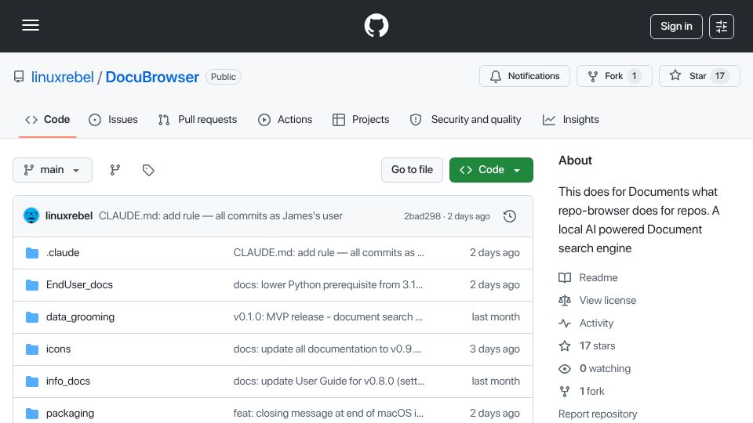View tags via tag icon
The height and width of the screenshot is (423, 753).
pyautogui.click(x=148, y=170)
